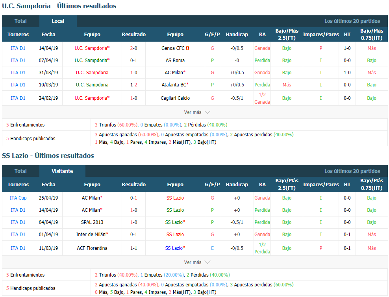Switch to Total tab in Sampdoria section

pyautogui.click(x=20, y=21)
